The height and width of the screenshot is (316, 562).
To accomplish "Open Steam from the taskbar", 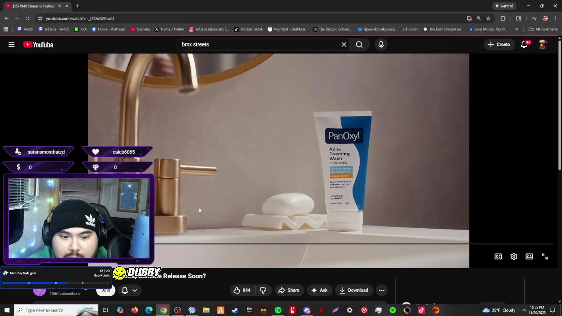I will (x=235, y=310).
